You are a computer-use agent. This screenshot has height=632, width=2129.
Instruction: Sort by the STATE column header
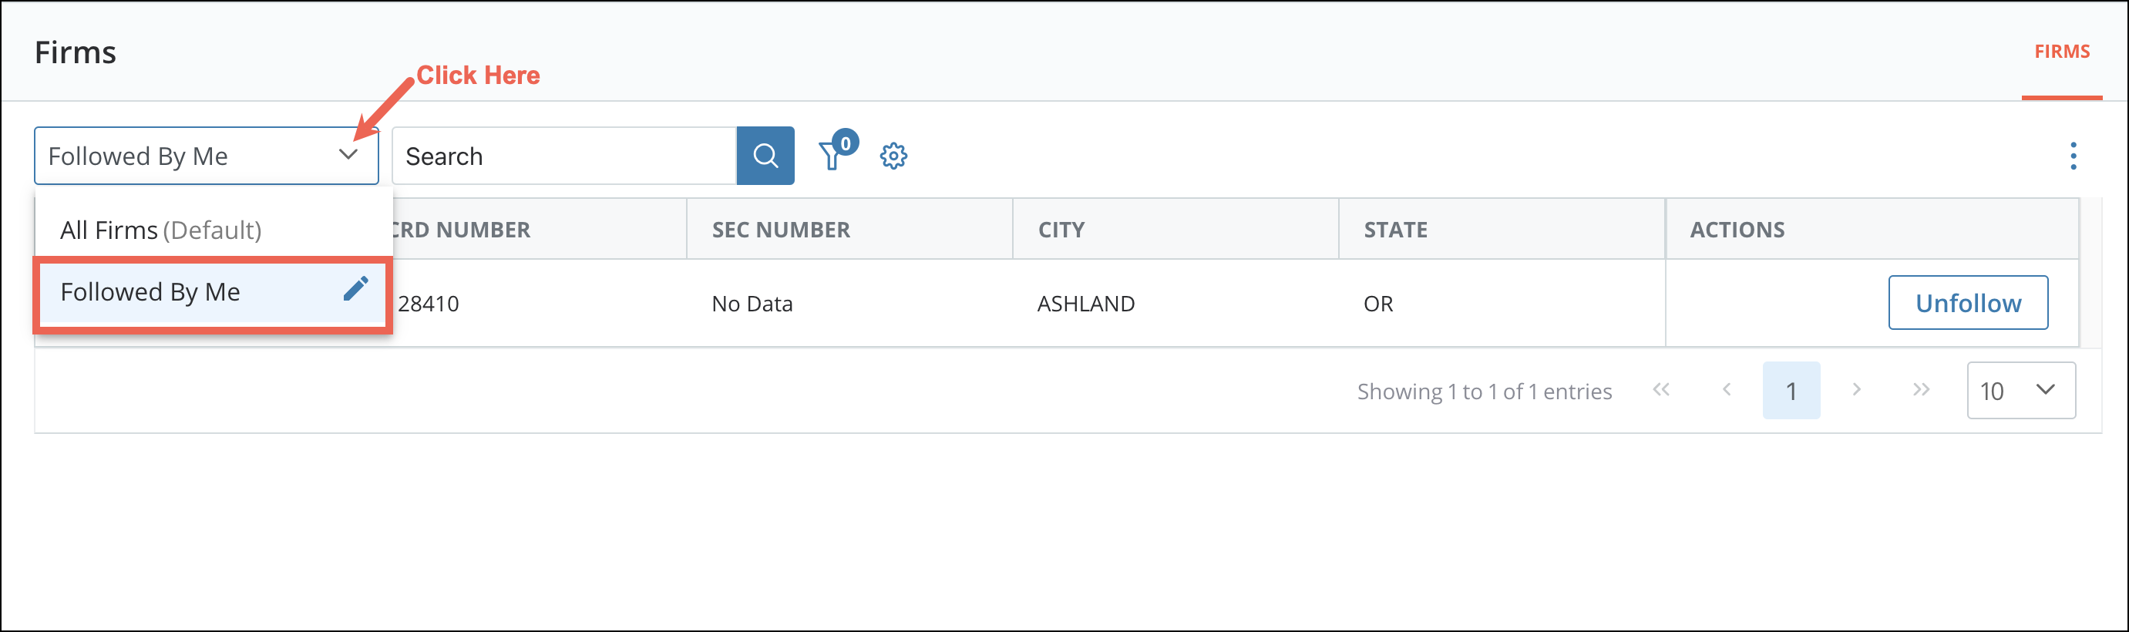pos(1395,230)
